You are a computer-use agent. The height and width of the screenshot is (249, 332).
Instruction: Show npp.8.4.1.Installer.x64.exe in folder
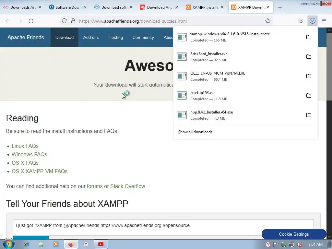pos(309,115)
